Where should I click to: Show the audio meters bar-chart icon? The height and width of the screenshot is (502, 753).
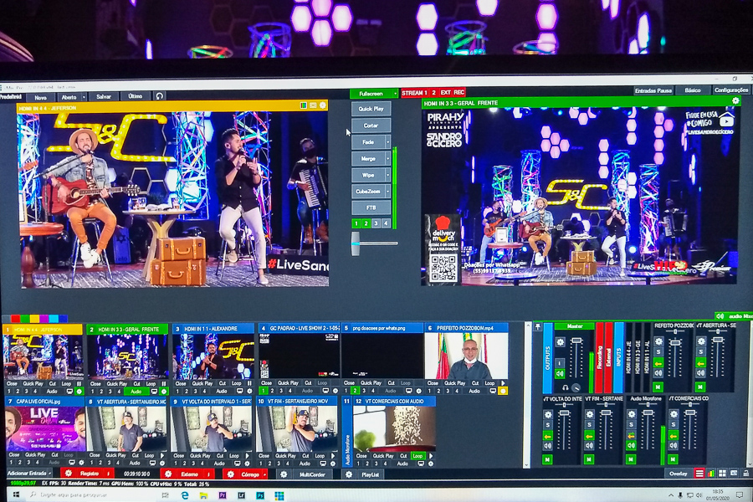[710, 474]
